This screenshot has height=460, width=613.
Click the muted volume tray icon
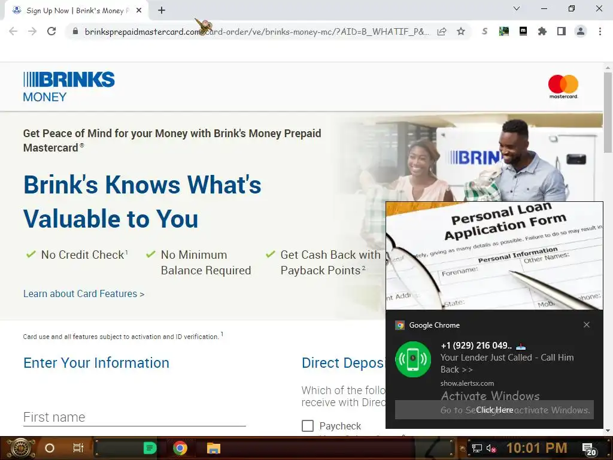pyautogui.click(x=491, y=448)
